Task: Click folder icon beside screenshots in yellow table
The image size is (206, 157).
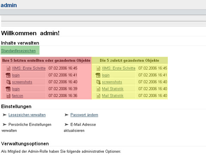Action: [x=98, y=82]
